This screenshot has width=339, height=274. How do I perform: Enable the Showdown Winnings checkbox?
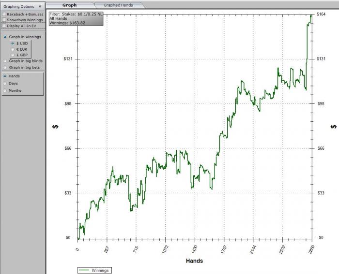pos(4,20)
